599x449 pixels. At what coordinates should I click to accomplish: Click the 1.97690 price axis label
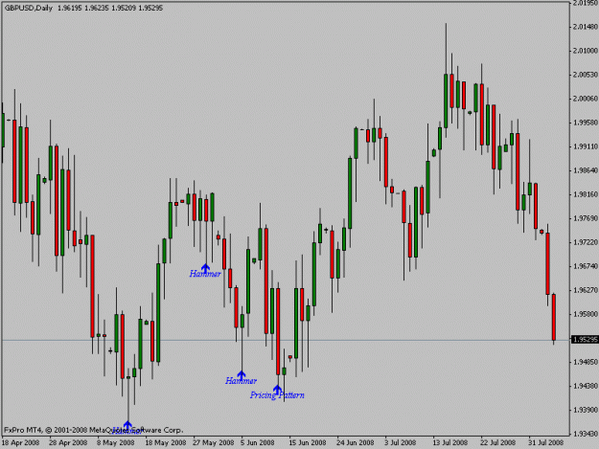pos(585,218)
